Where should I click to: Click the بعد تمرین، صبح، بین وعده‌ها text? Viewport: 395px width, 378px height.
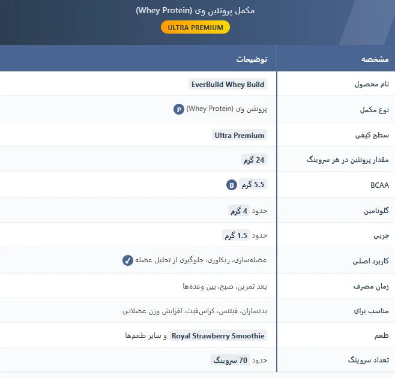(225, 286)
